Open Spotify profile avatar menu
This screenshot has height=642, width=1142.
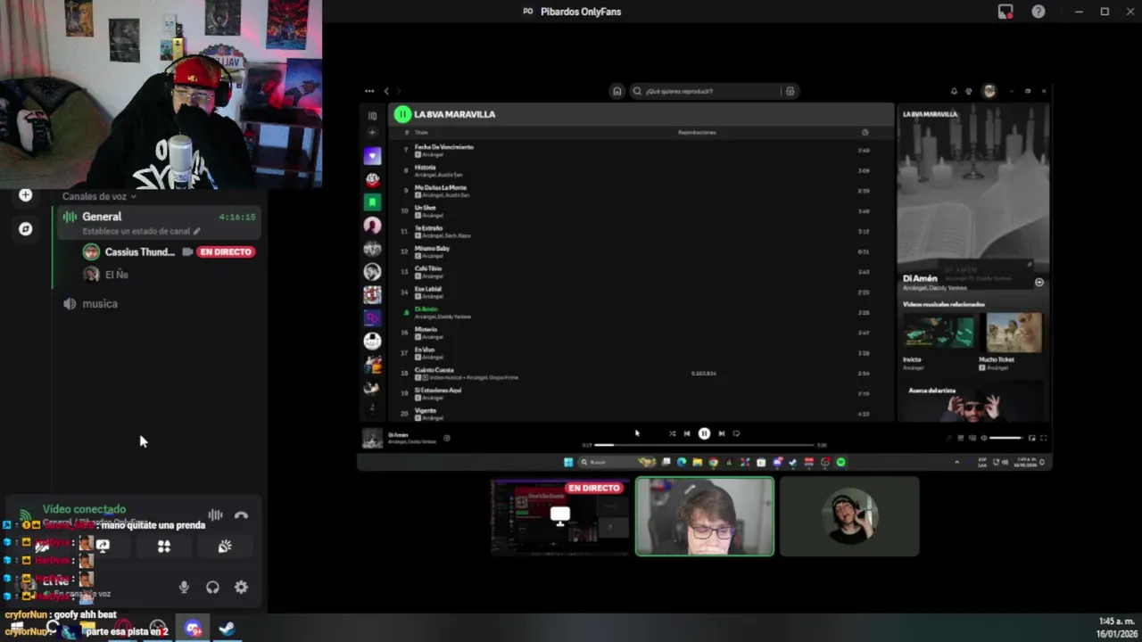tap(989, 91)
